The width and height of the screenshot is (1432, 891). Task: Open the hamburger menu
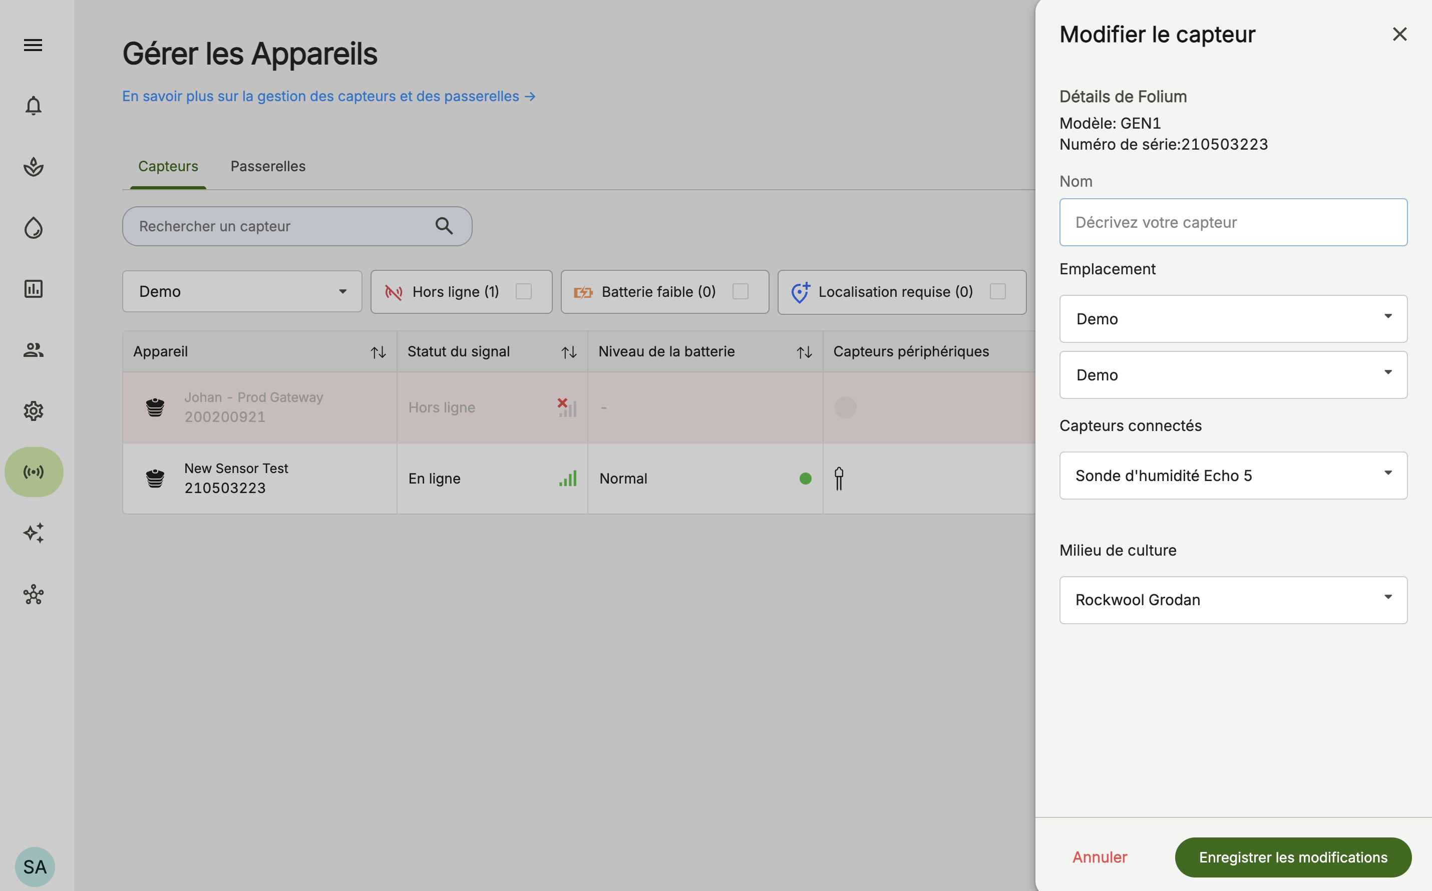[x=33, y=45]
